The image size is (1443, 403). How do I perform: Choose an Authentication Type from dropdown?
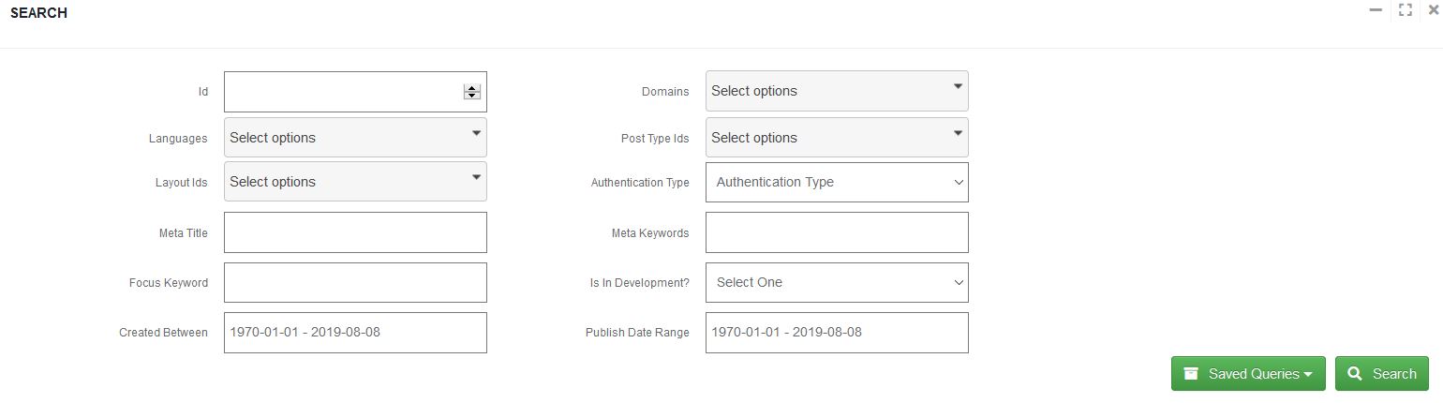tap(836, 182)
